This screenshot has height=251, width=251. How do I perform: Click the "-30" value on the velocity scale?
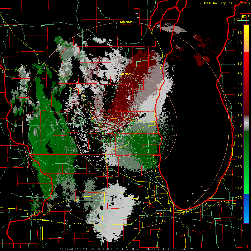coord(238,156)
